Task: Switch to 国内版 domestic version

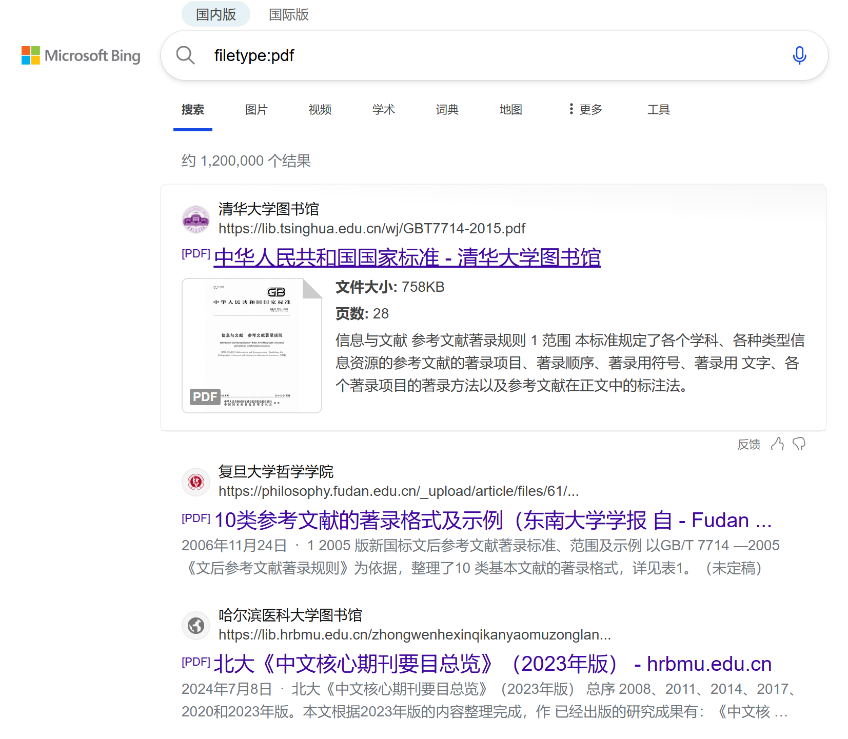Action: point(216,14)
